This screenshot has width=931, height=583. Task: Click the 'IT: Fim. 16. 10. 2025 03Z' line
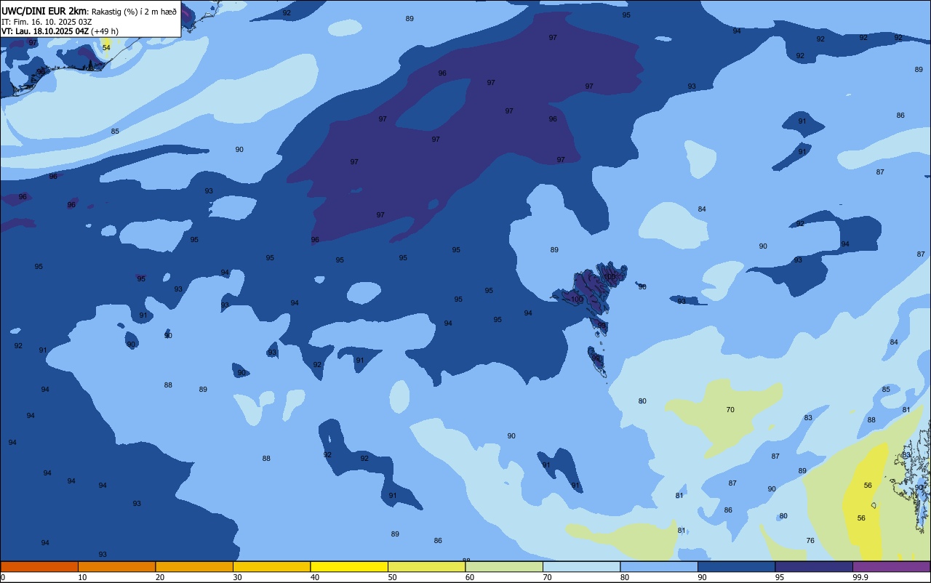[x=47, y=22]
